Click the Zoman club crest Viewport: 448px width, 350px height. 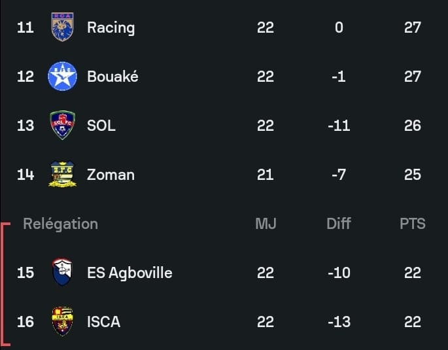pyautogui.click(x=62, y=175)
